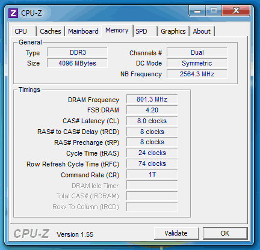
Task: Click the Cycle Time (tRAS) label
Action: click(93, 154)
